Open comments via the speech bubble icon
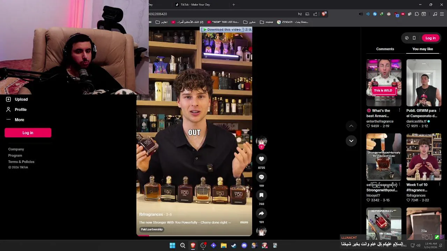This screenshot has width=447, height=251. click(261, 177)
